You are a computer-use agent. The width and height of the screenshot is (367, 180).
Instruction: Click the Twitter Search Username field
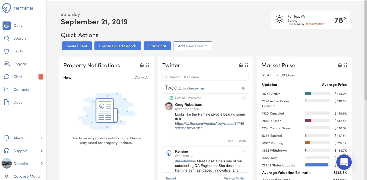click(x=205, y=77)
